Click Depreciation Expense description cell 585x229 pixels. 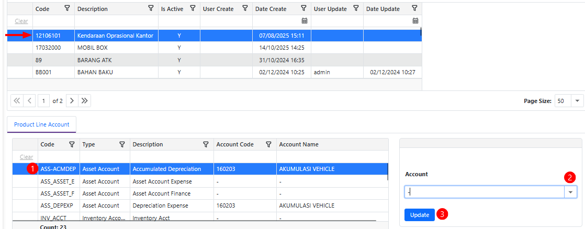pos(172,205)
